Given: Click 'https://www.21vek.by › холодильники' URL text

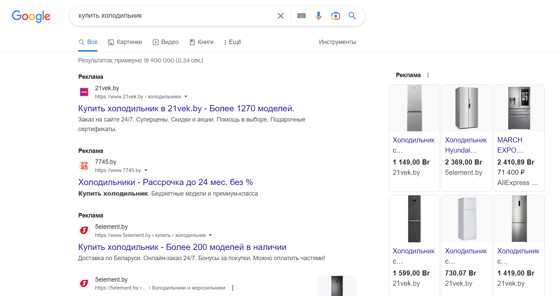Looking at the screenshot, I should click(x=138, y=97).
